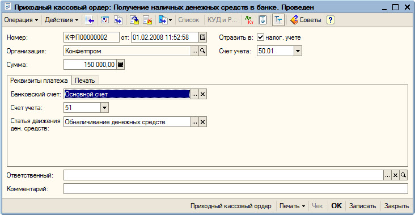Expand Счет учета 50.01 dropdown
Viewport: 415px width, 215px height.
click(298, 51)
